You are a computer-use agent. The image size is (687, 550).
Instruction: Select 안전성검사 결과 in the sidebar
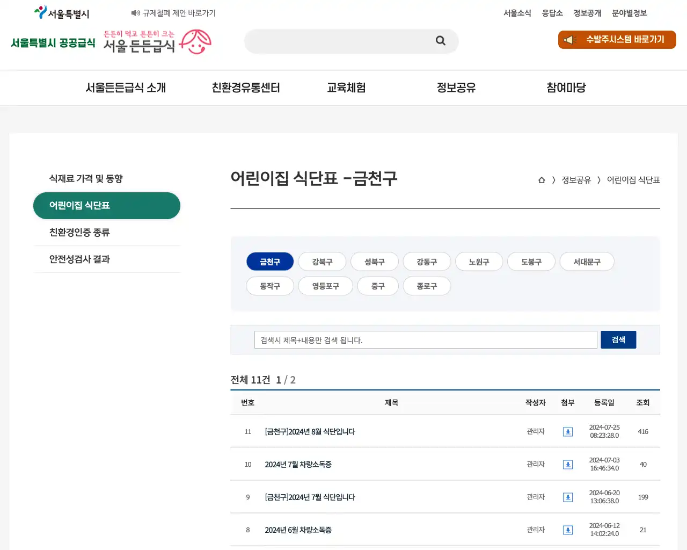79,259
